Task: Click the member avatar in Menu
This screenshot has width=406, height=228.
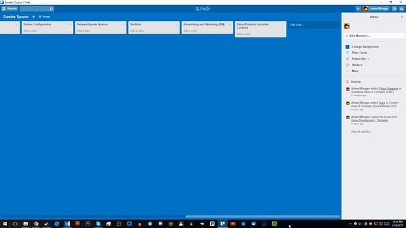Action: [347, 26]
